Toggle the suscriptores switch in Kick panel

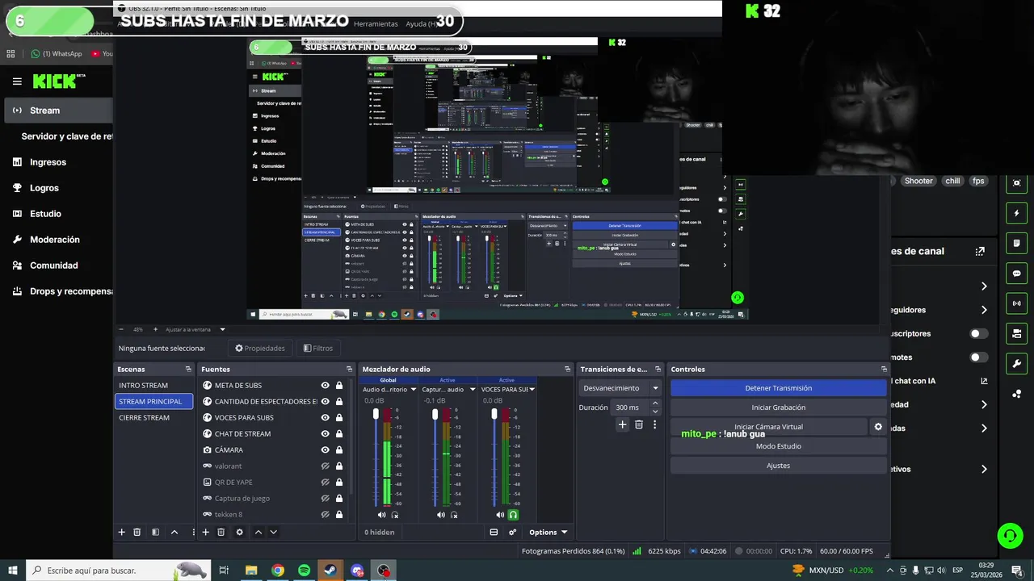pyautogui.click(x=978, y=333)
